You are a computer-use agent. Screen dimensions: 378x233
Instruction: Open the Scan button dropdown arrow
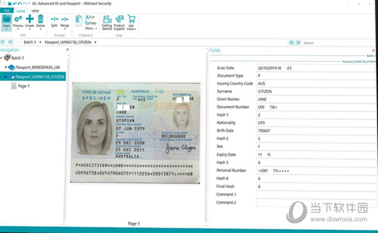[6, 30]
